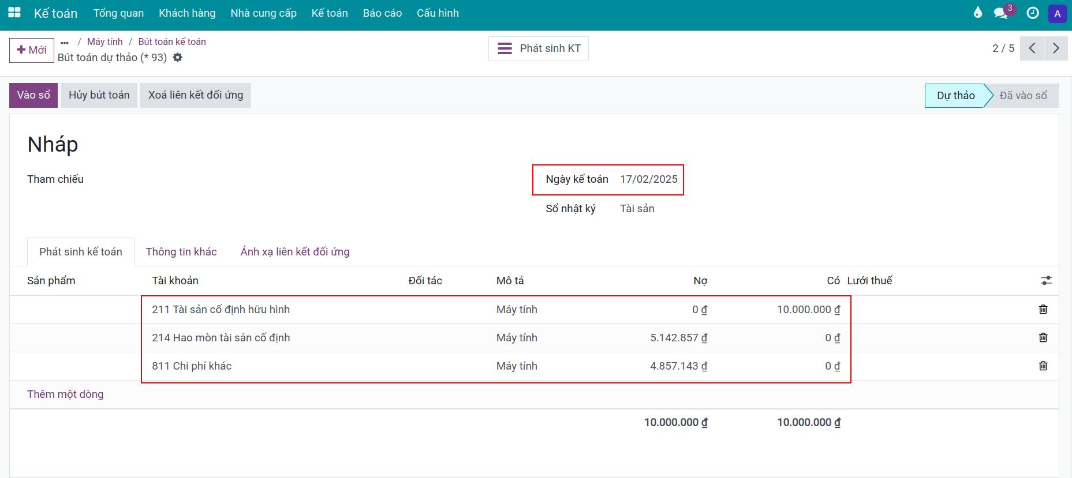The width and height of the screenshot is (1072, 478).
Task: Go to previous record arrow
Action: tap(1032, 48)
